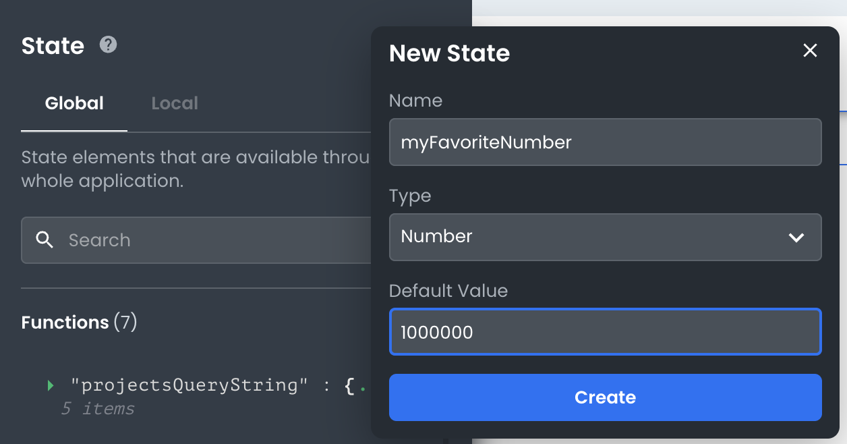This screenshot has height=444, width=847.
Task: Select the "projectsQueryString" key text
Action: [189, 386]
